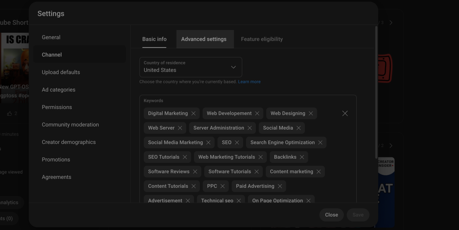Click the PPC keyword text
Screen dimensions: 459x230
[212, 186]
